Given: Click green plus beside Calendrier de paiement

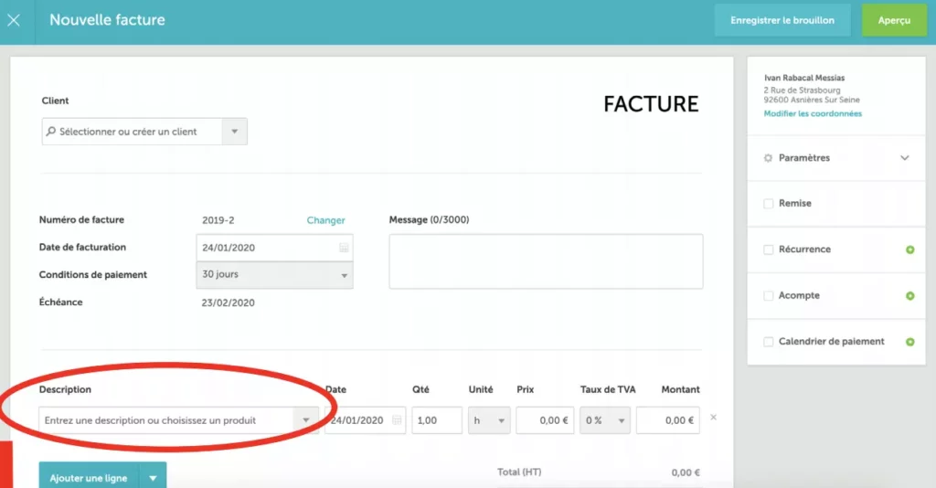Looking at the screenshot, I should pos(909,342).
